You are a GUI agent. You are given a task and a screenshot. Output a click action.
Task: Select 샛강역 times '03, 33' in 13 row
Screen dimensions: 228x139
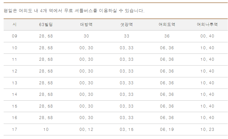coord(126,83)
